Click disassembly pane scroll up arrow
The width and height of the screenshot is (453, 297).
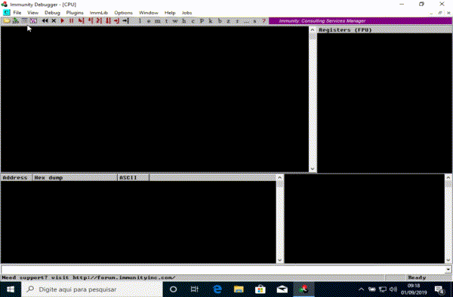click(x=313, y=29)
